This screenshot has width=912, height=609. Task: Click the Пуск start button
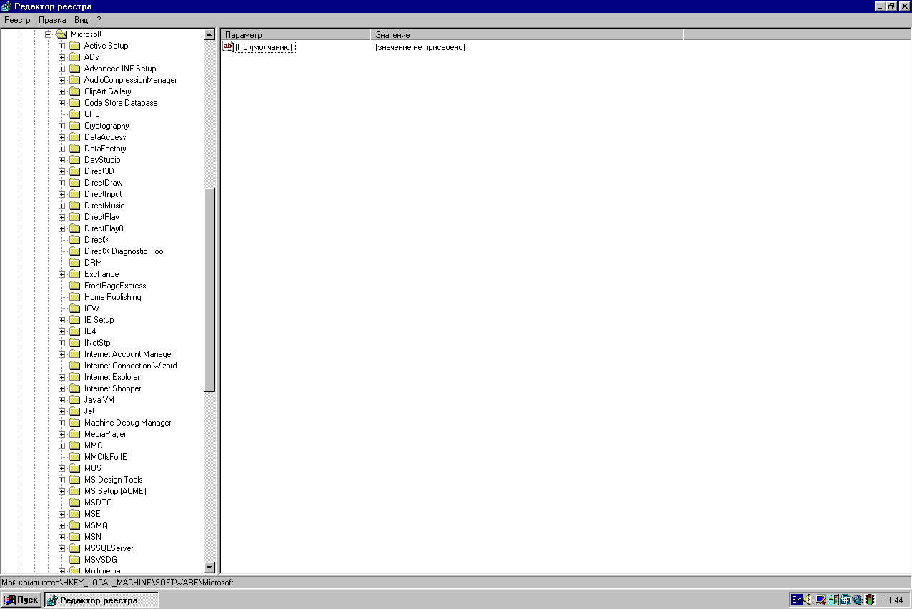click(x=21, y=600)
